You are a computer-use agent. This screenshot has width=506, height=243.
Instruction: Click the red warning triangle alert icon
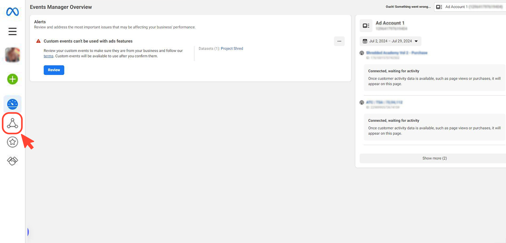tap(38, 41)
